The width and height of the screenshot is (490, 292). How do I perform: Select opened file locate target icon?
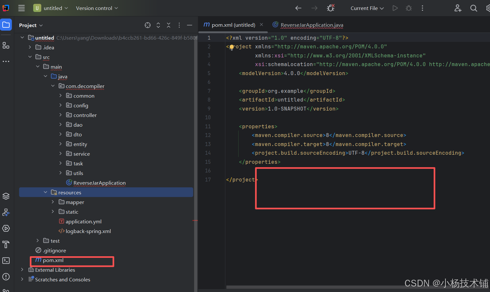pos(148,25)
